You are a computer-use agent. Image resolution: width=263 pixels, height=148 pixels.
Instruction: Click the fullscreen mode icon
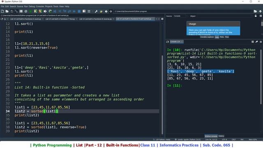[89, 11]
